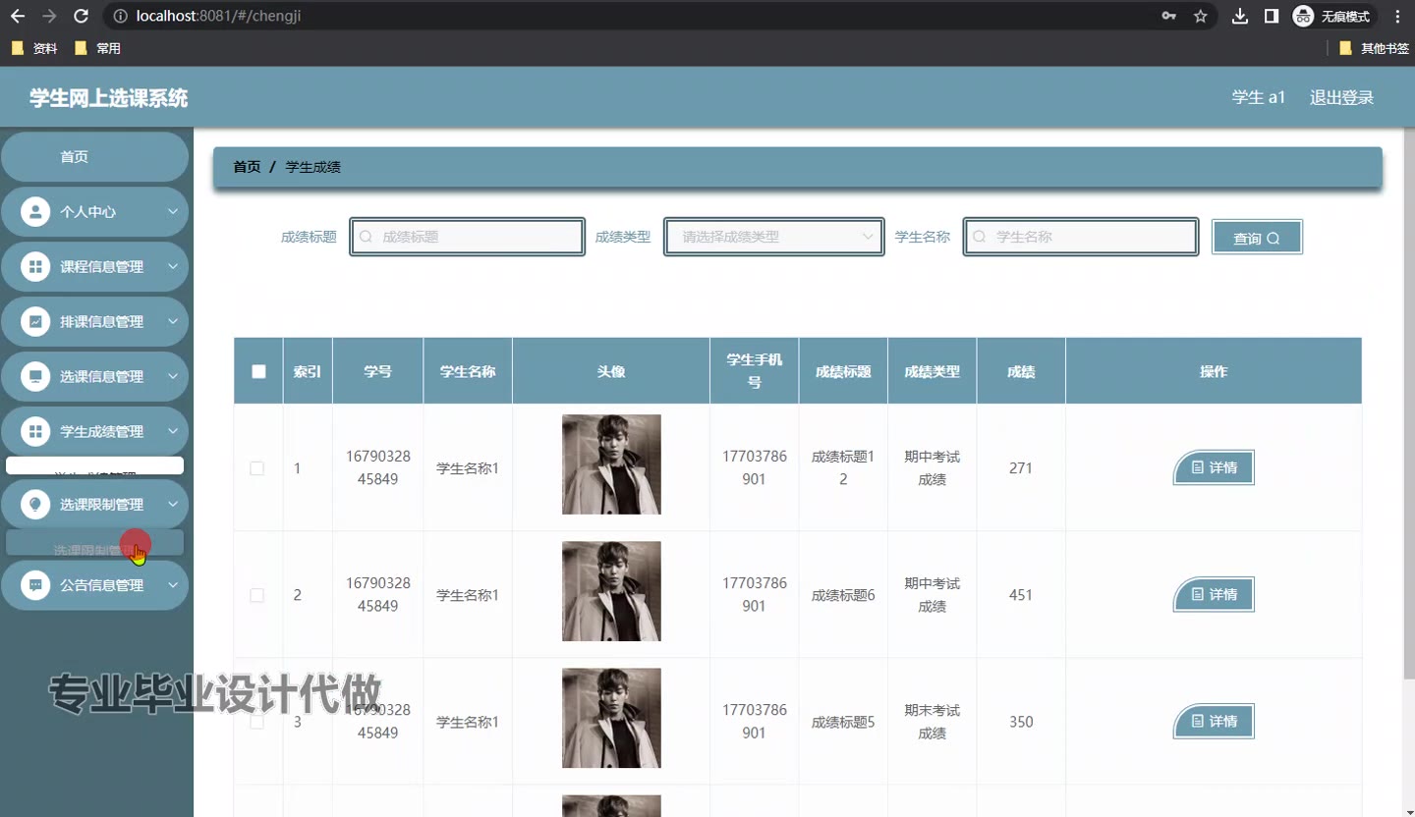Open the browser three-dot menu

(1397, 16)
